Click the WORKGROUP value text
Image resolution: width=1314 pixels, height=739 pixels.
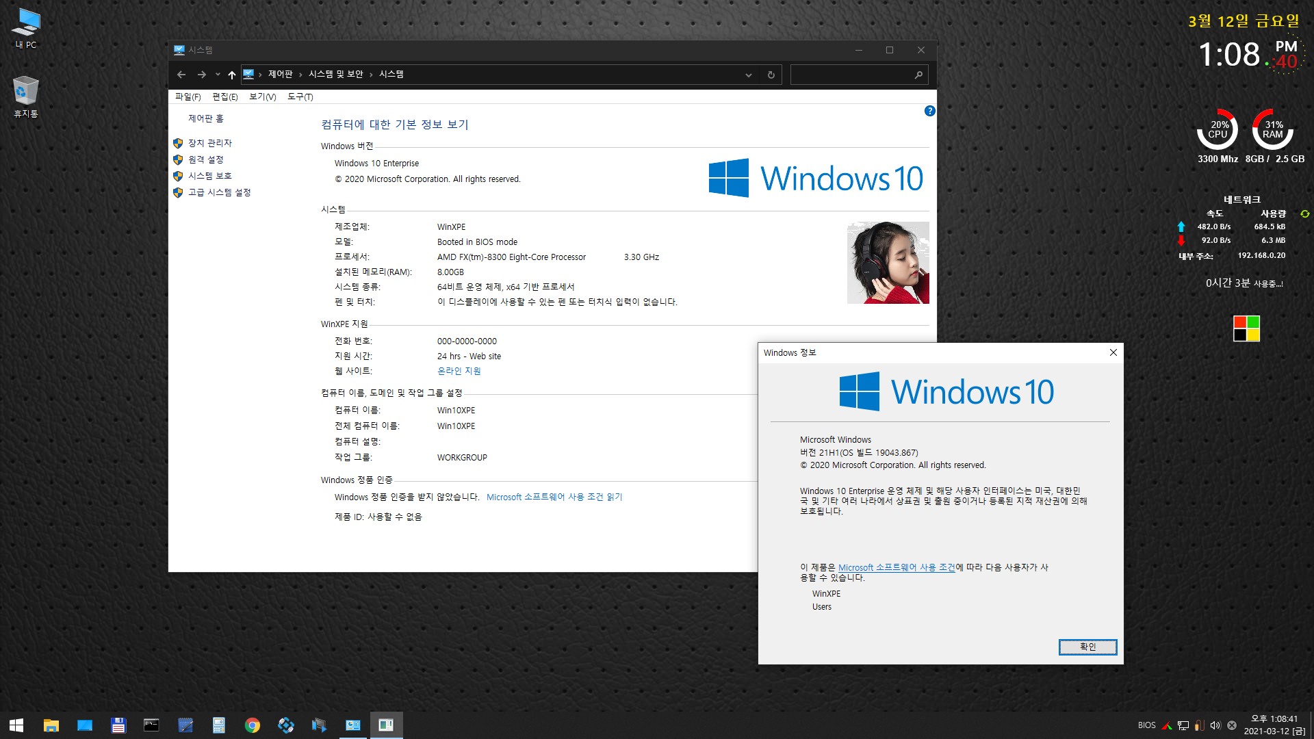pos(462,458)
